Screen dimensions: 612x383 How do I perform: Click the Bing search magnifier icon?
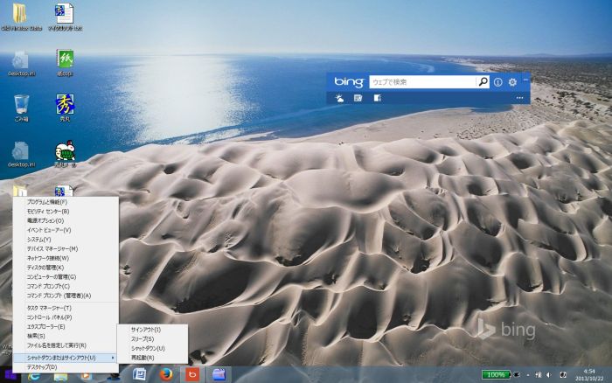483,82
